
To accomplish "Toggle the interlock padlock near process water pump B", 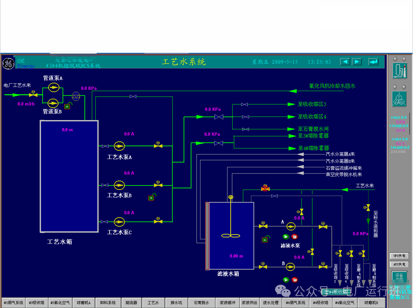I will point(152,197).
